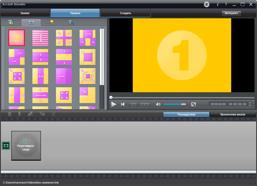Open the effects tab with star wand
This screenshot has width=257, height=186.
click(x=51, y=22)
